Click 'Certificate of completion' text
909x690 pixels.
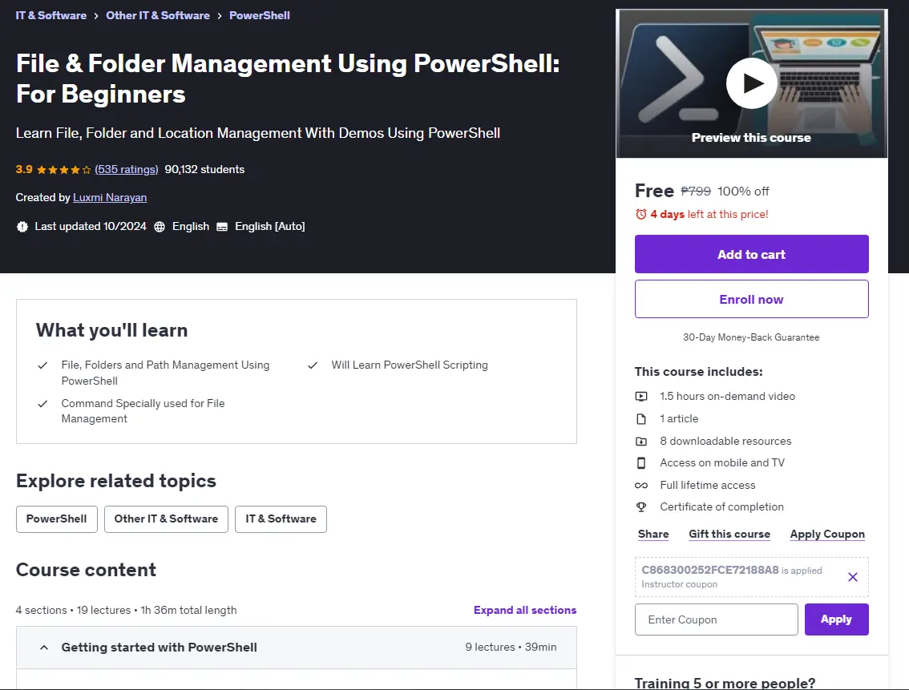(x=721, y=507)
